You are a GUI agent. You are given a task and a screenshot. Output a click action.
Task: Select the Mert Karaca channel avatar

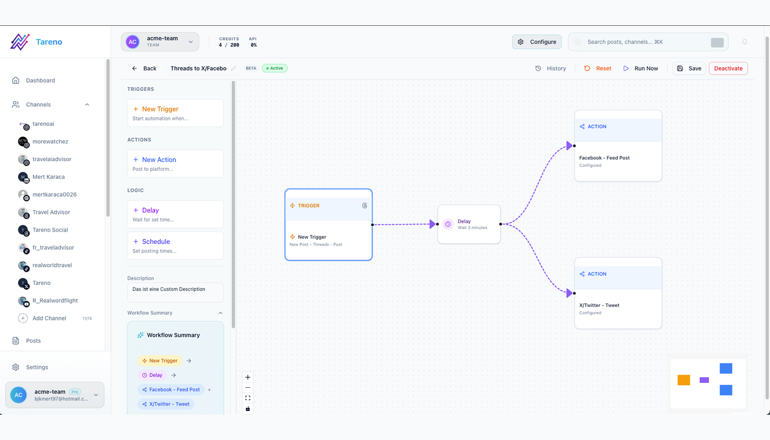pos(23,177)
